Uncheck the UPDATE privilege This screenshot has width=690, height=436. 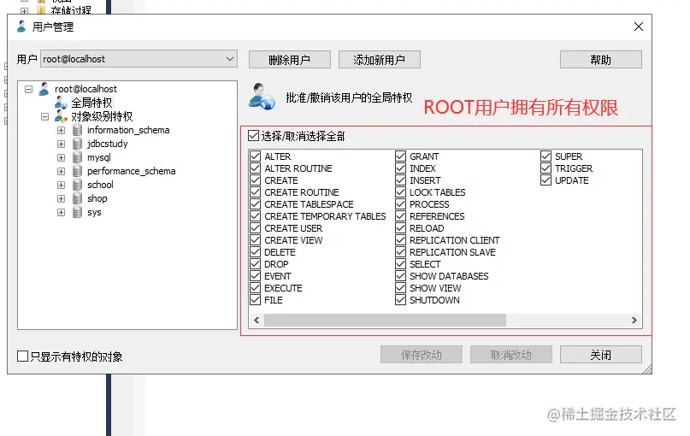pyautogui.click(x=546, y=180)
